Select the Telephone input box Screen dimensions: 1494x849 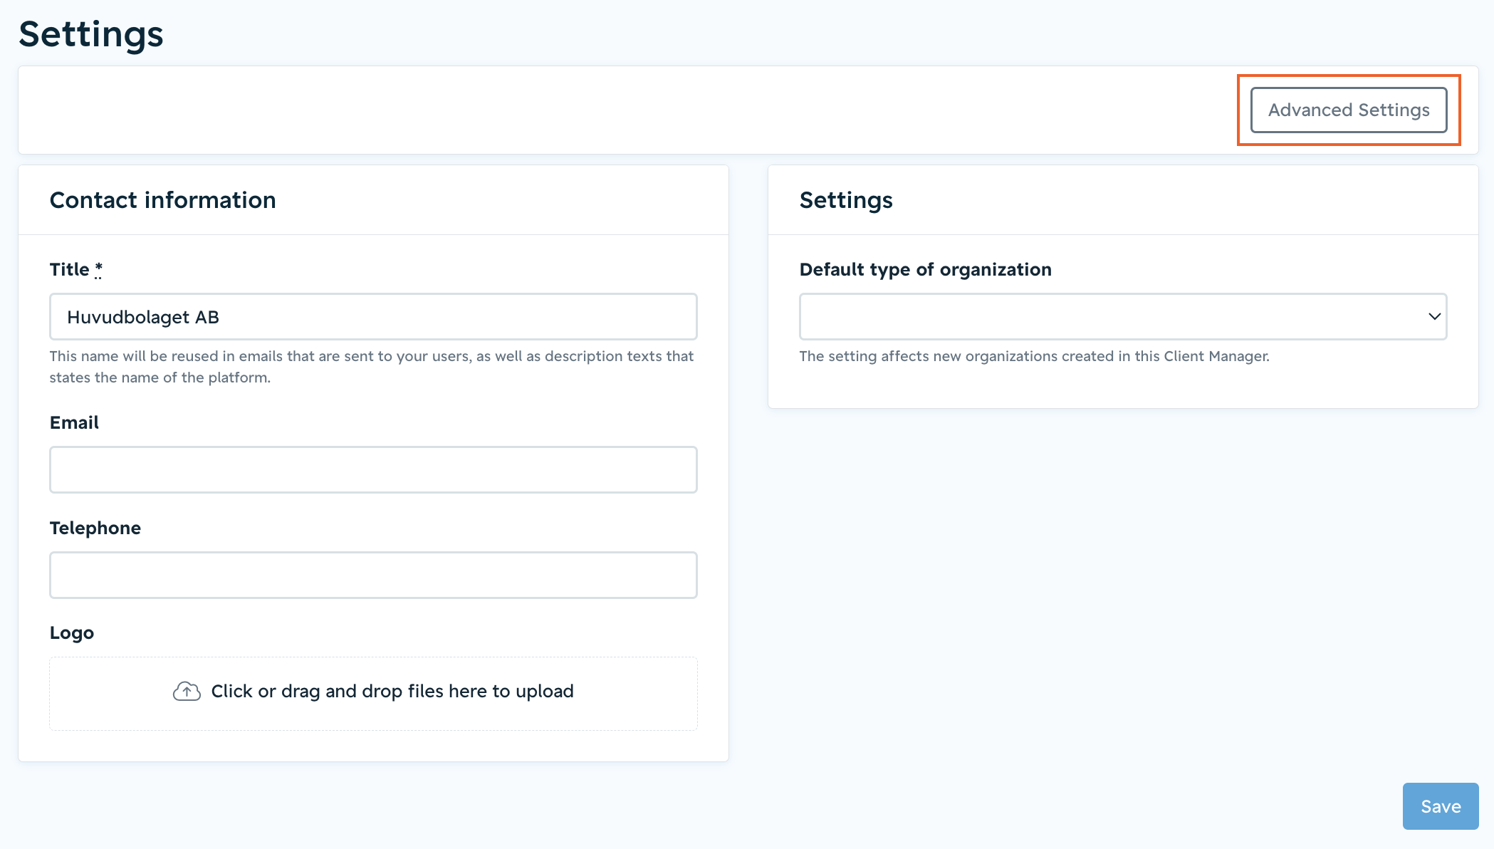click(x=373, y=575)
